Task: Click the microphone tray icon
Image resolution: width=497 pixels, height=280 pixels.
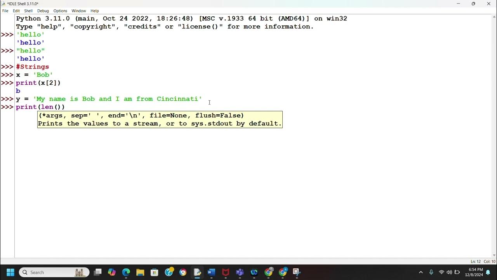Action: click(x=431, y=272)
